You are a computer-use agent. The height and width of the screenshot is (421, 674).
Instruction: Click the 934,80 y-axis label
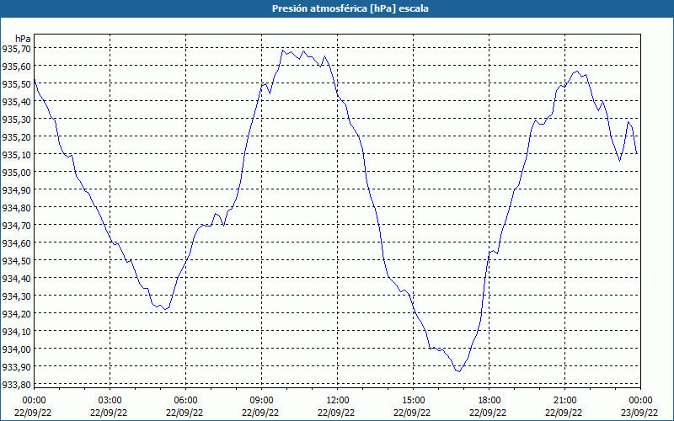click(16, 208)
